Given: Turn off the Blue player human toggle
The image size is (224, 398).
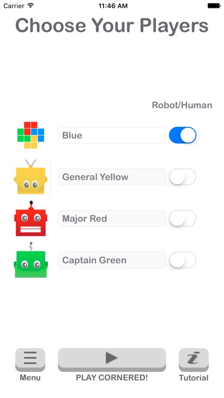Looking at the screenshot, I should [183, 135].
